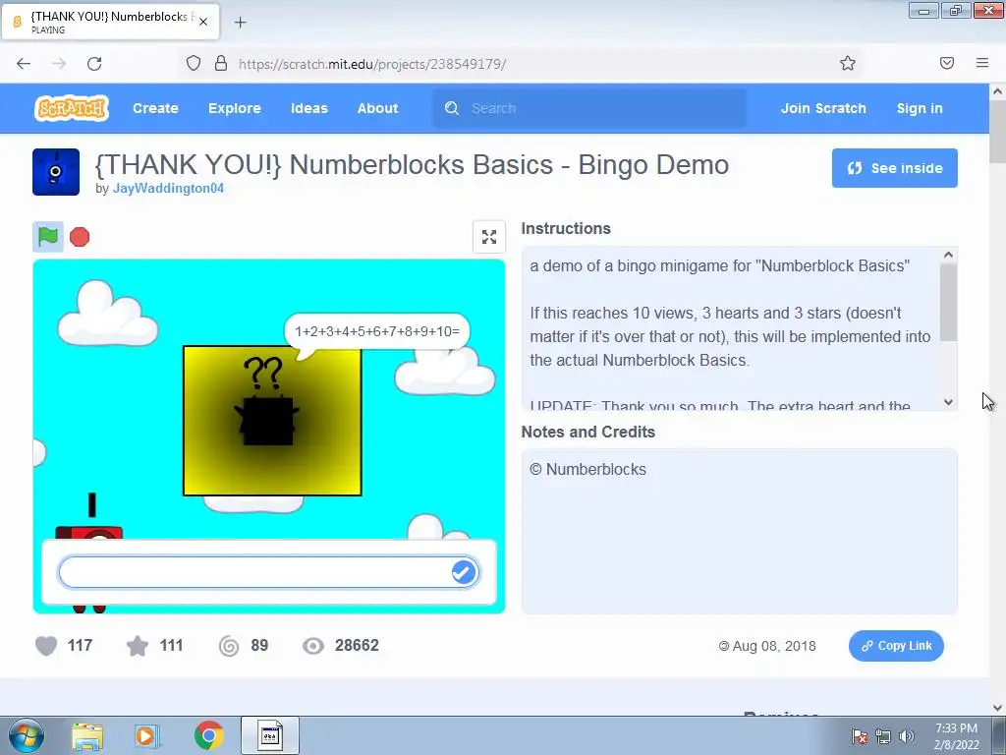Viewport: 1006px width, 755px height.
Task: Open Windows Start menu
Action: point(27,735)
